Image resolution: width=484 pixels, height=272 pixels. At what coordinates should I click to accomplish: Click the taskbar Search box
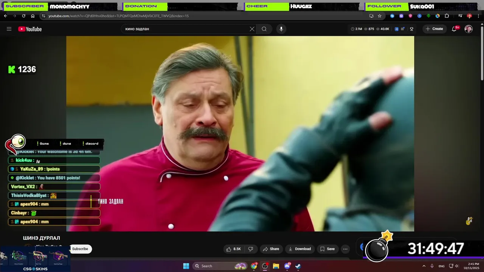(220, 266)
